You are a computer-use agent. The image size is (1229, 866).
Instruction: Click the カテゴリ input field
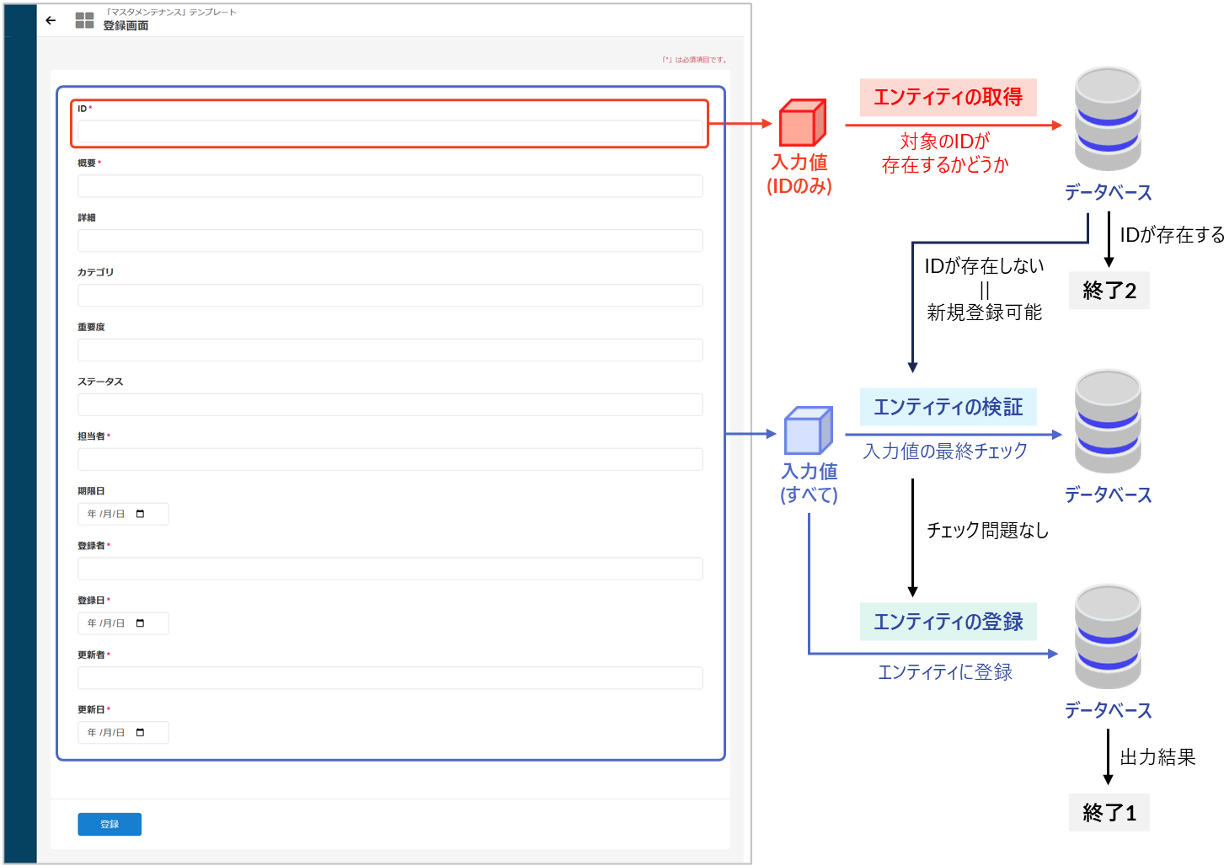390,296
